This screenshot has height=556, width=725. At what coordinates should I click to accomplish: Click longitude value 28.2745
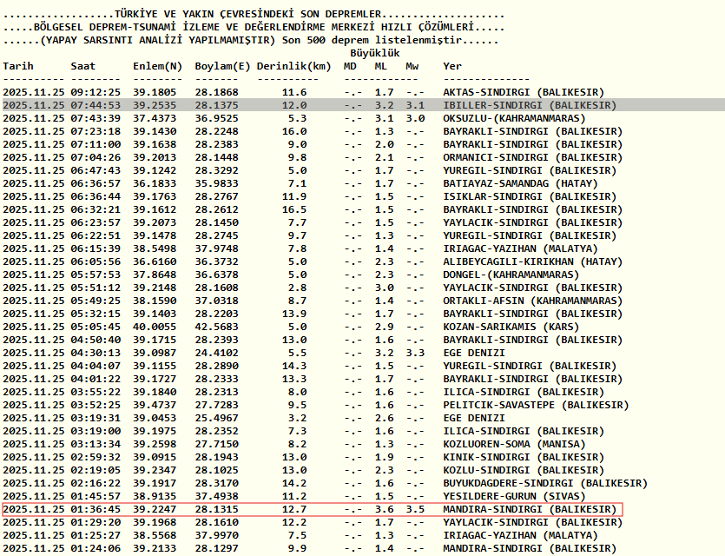[x=216, y=235]
